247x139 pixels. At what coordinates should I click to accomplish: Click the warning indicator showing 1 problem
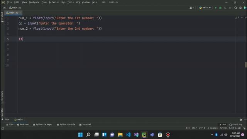(237, 18)
